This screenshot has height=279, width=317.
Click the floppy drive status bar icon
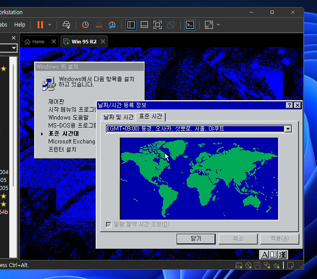click(x=258, y=265)
